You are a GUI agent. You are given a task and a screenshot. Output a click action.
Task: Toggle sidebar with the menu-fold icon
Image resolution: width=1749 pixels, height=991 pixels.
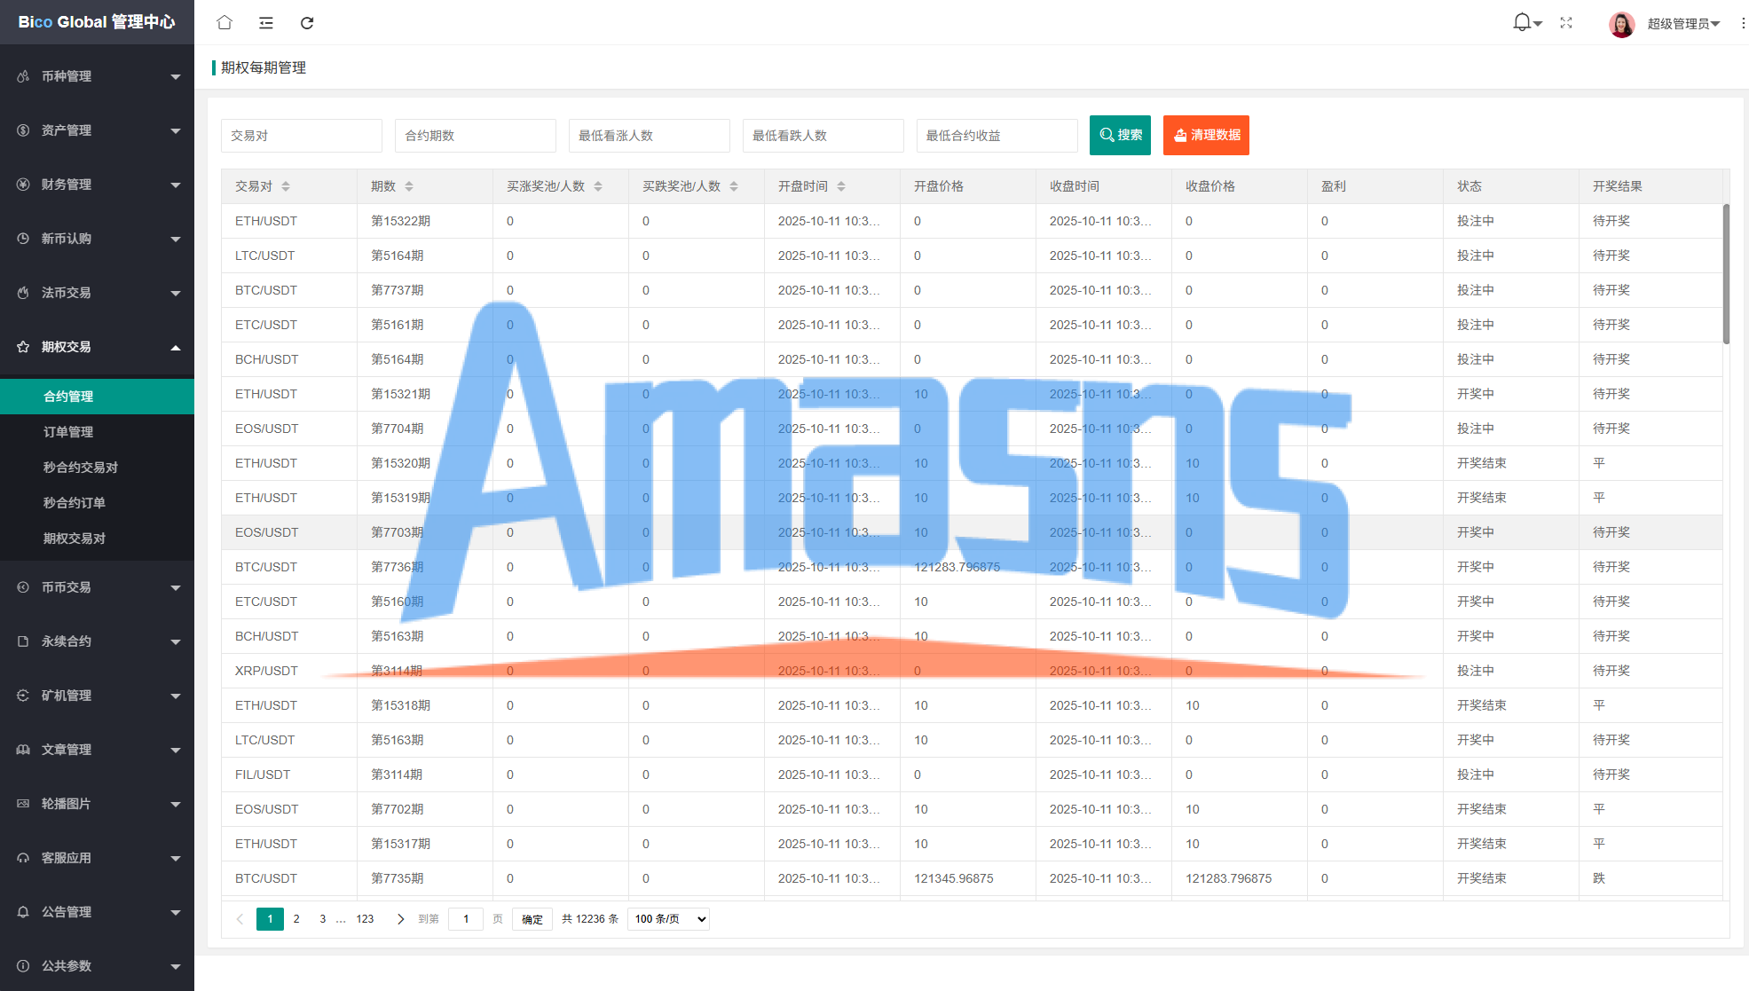click(x=266, y=23)
